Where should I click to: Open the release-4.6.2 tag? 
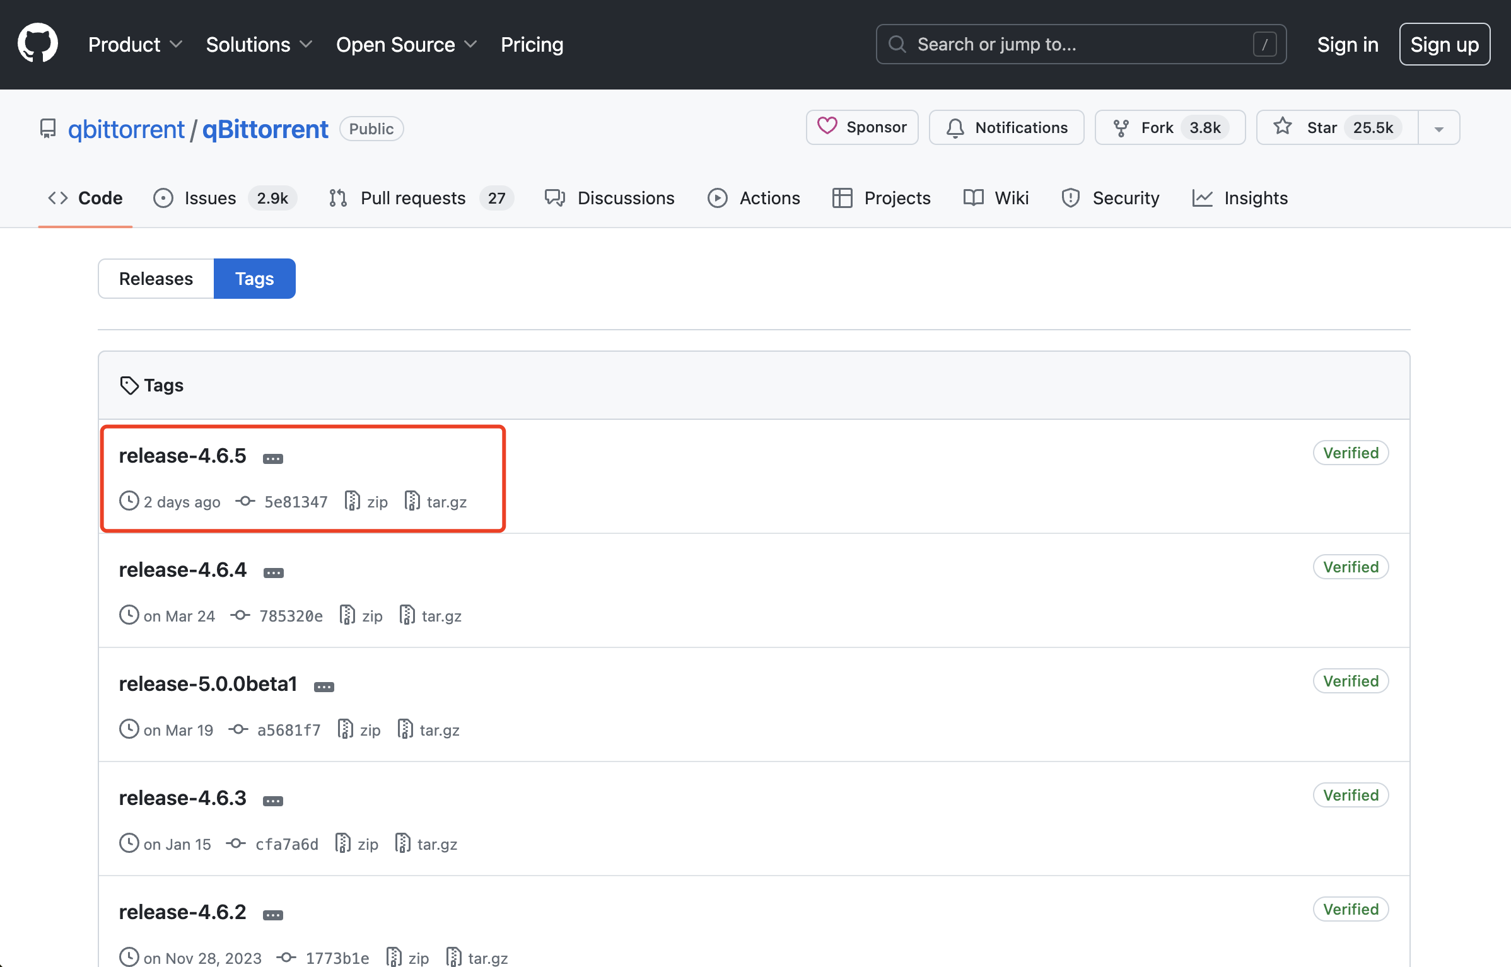click(x=182, y=912)
